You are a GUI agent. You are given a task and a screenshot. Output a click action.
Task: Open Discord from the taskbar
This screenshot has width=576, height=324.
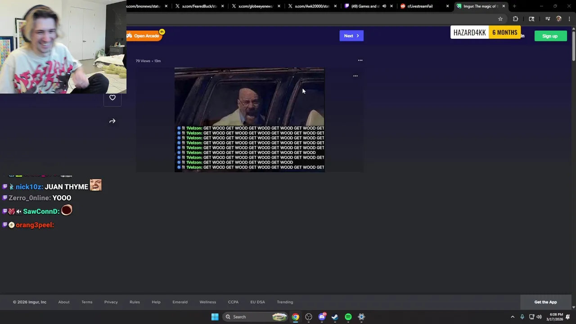pyautogui.click(x=322, y=317)
